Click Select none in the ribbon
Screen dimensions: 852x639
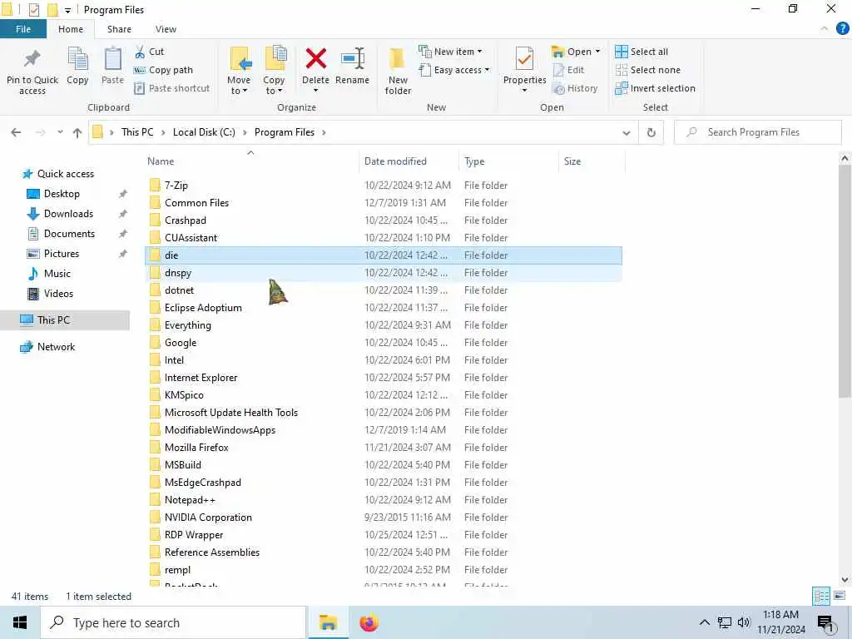pos(647,70)
